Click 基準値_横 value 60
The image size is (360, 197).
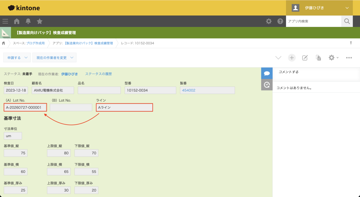coord(16,172)
